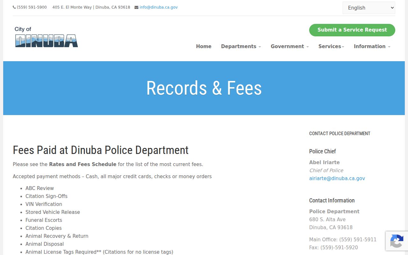Click the Animal Recovery & Return item

click(x=57, y=236)
